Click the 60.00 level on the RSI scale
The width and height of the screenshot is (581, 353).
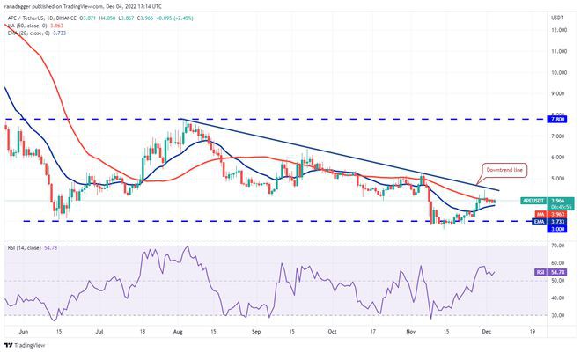533,262
